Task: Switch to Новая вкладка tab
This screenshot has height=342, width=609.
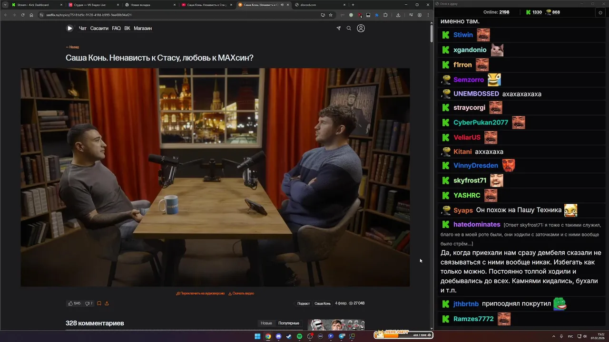Action: (x=151, y=5)
